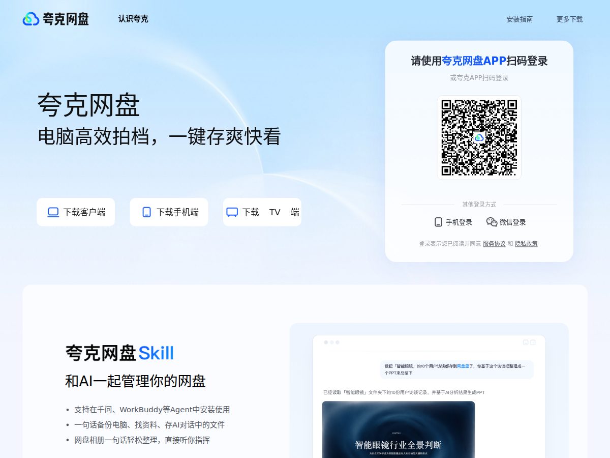Image resolution: width=610 pixels, height=458 pixels.
Task: Click the 下载手机端 button
Action: 169,212
